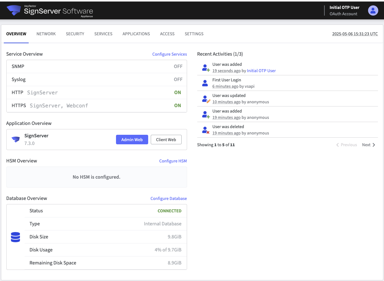Screen dimensions: 384x281
Task: Launch SignServer Admin Web
Action: pyautogui.click(x=132, y=140)
